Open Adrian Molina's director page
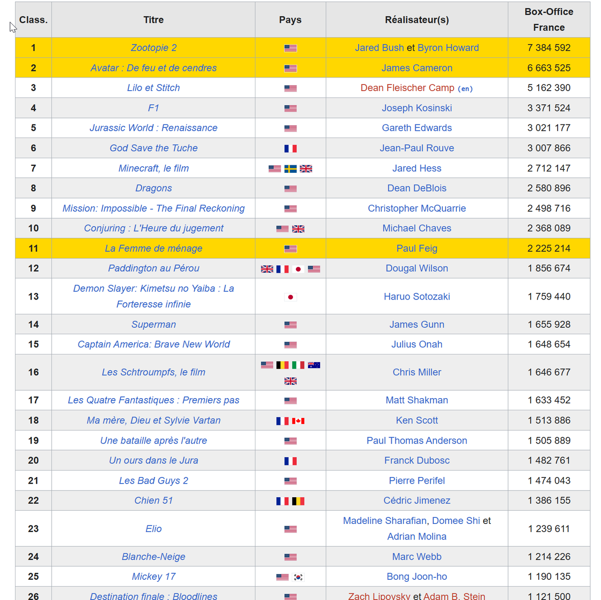This screenshot has width=601, height=600. pyautogui.click(x=417, y=537)
